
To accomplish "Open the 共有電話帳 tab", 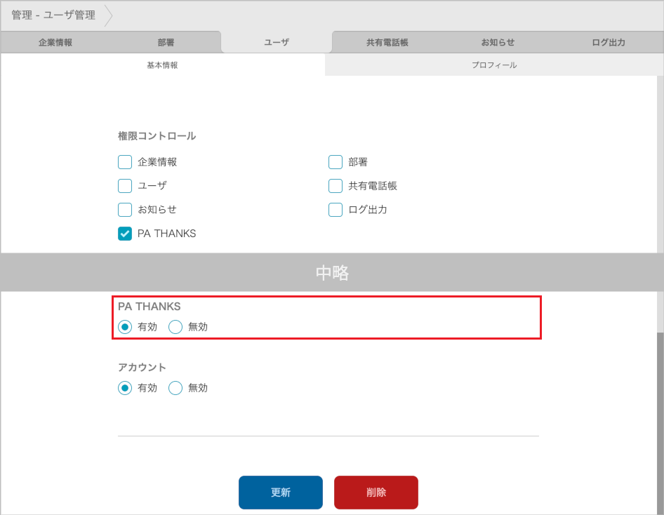I will pyautogui.click(x=387, y=42).
